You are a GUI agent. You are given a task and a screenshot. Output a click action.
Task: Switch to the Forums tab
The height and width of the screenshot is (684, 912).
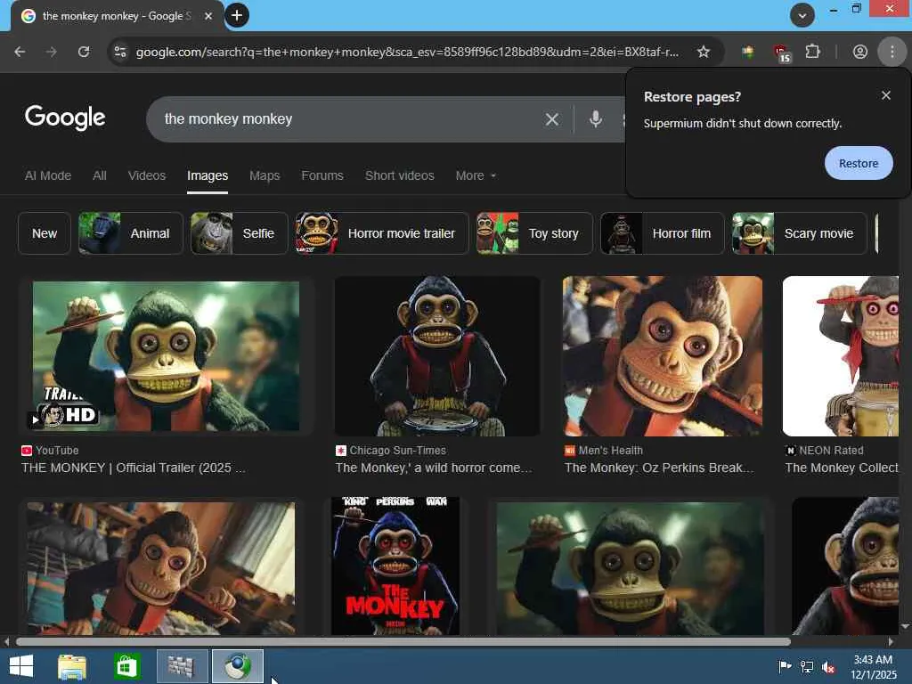[322, 175]
